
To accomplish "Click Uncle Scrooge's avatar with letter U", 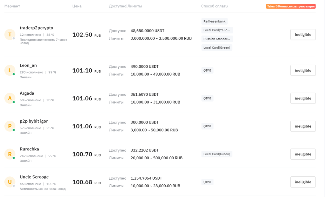I will coord(10,182).
